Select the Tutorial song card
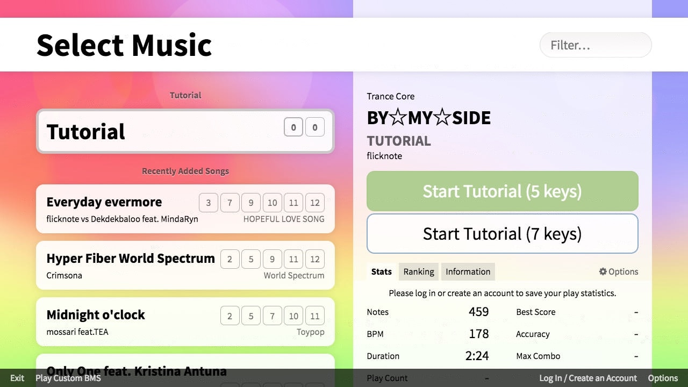688x387 pixels. (134, 131)
